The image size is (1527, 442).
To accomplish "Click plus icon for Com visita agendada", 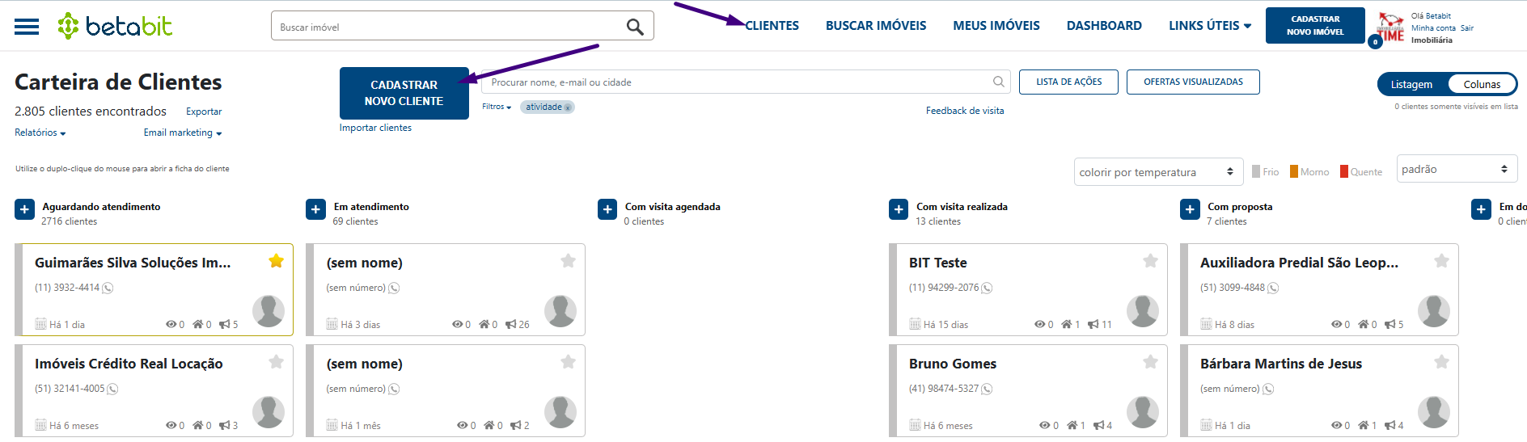I will [x=607, y=209].
